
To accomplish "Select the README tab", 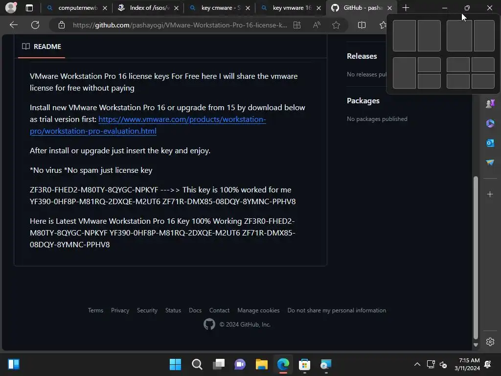I will pyautogui.click(x=42, y=47).
